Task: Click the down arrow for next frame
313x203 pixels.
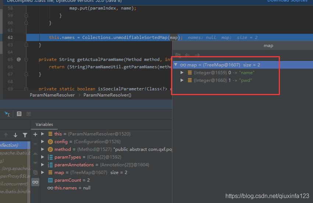Action: pyautogui.click(x=15, y=135)
